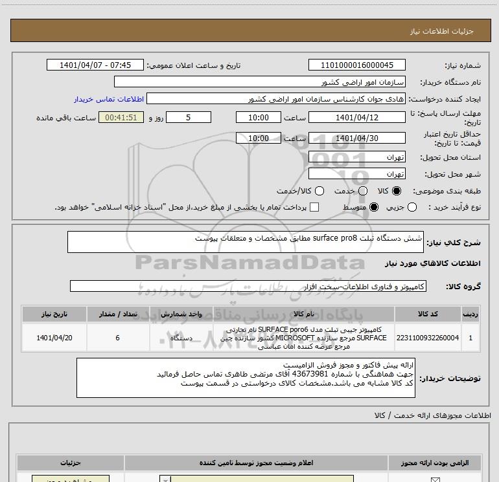The image size is (499, 482).
Task: Toggle the mandatory permit checkbox
Action: [435, 479]
